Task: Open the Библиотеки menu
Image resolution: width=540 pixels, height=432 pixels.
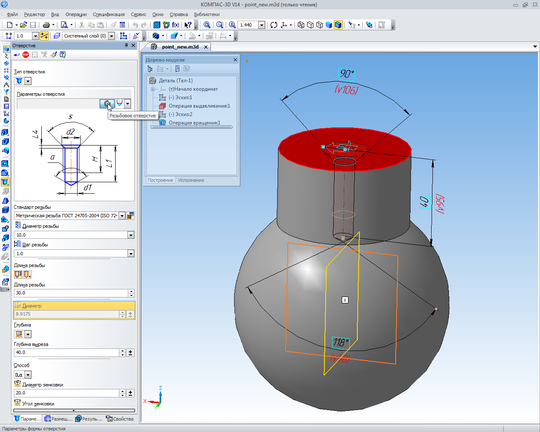Action: (207, 14)
